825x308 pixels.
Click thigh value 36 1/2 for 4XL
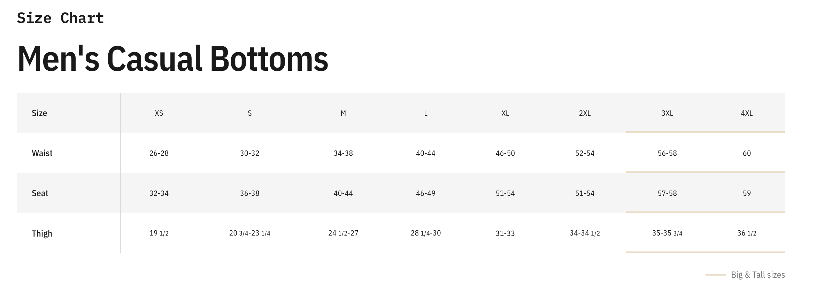point(747,233)
